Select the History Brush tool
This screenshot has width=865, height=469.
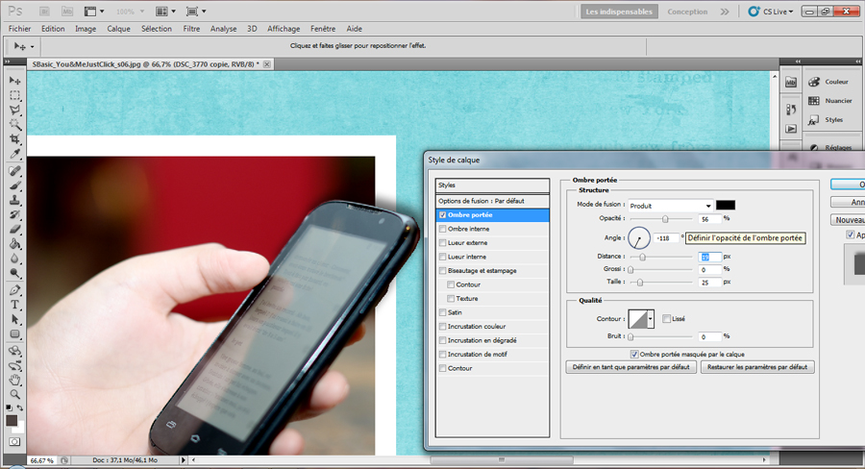click(x=14, y=214)
